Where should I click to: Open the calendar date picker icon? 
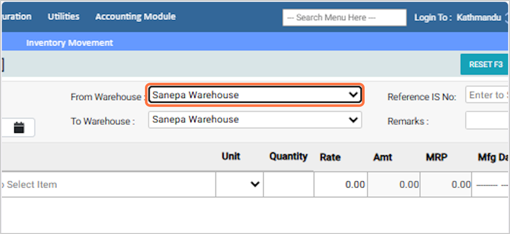coord(19,128)
